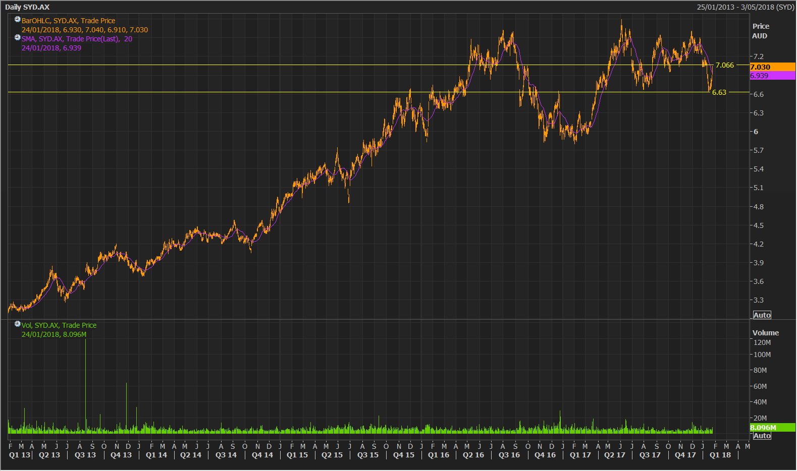Click the 6.63 horizontal line label
Image resolution: width=797 pixels, height=471 pixels.
click(x=719, y=92)
